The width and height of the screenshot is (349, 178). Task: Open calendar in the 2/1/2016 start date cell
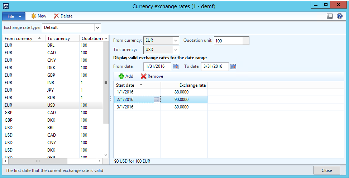pyautogui.click(x=157, y=100)
